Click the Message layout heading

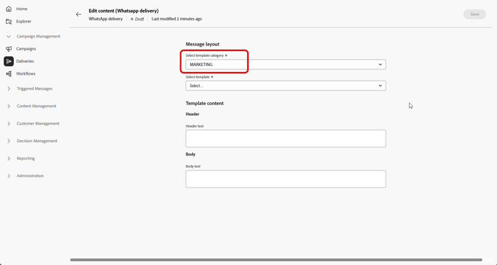203,44
